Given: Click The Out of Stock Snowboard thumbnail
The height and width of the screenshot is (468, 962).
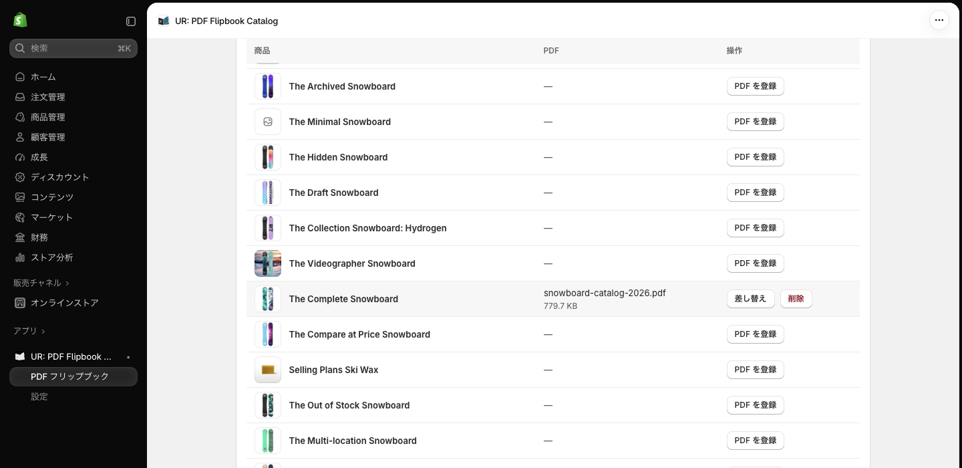Looking at the screenshot, I should click(268, 405).
